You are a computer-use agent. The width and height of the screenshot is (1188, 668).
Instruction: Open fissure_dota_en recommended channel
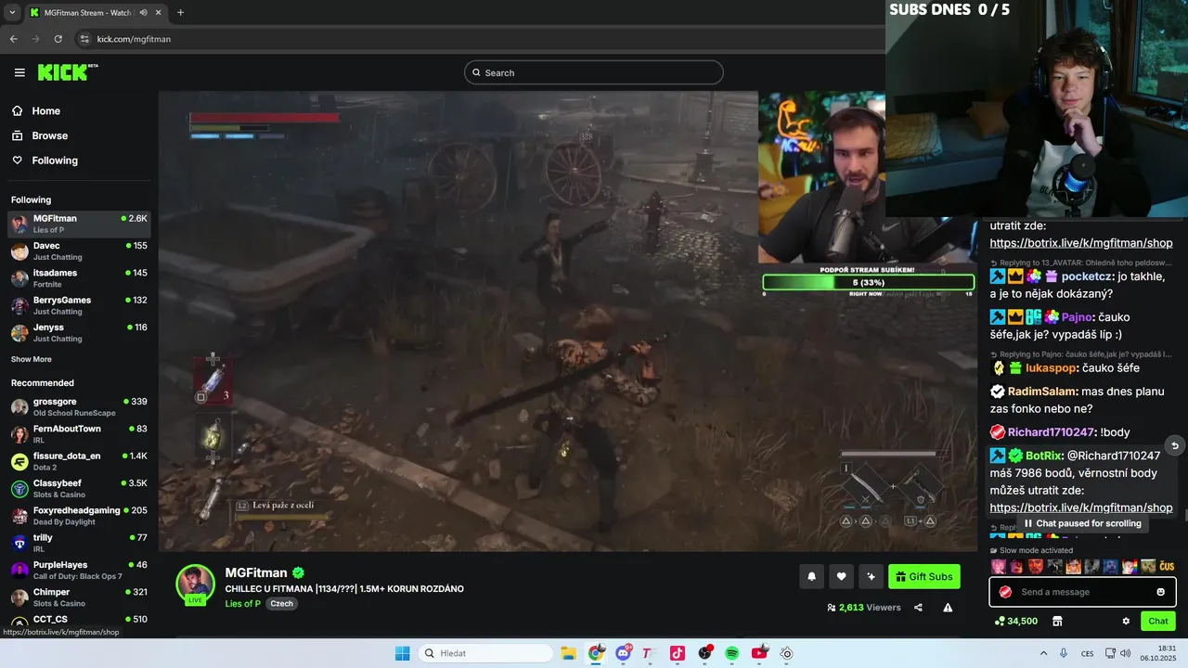(79, 461)
